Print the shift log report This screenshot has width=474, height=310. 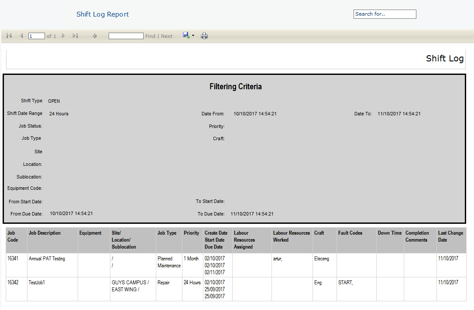tap(204, 36)
